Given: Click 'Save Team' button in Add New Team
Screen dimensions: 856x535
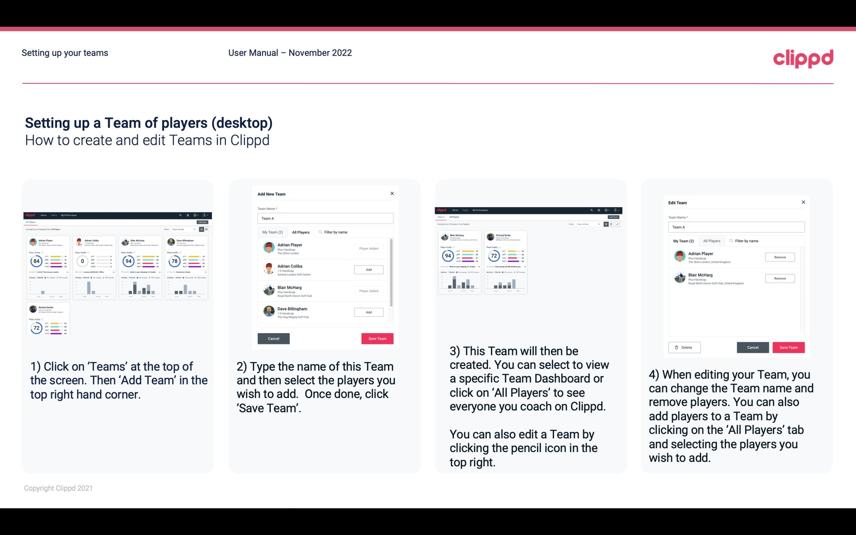Looking at the screenshot, I should (377, 338).
